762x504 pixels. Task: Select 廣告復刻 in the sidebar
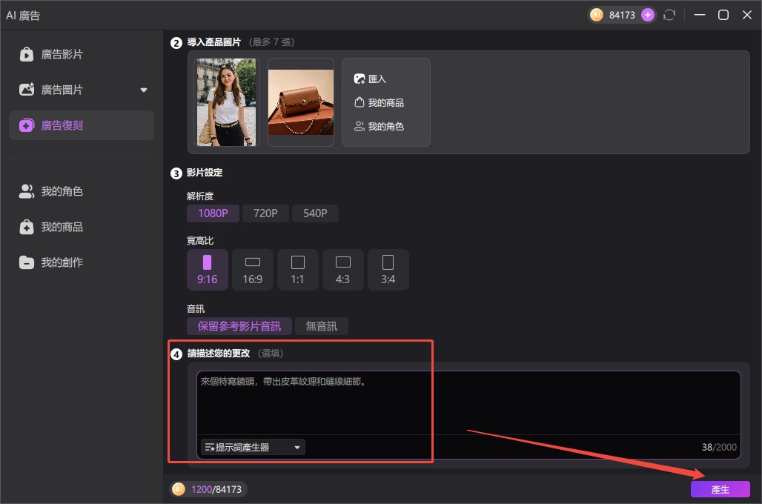pyautogui.click(x=81, y=125)
